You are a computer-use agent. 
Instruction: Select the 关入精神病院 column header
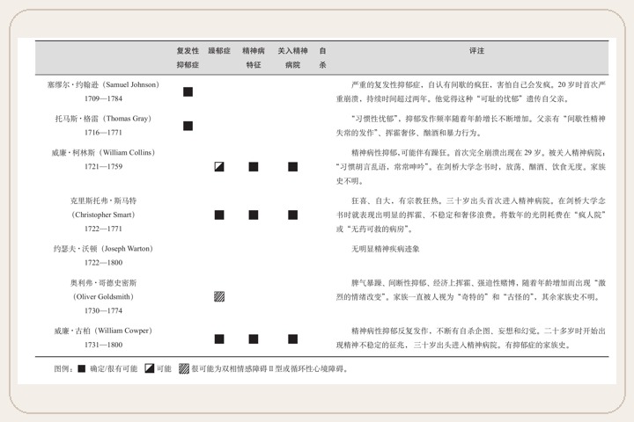292,58
